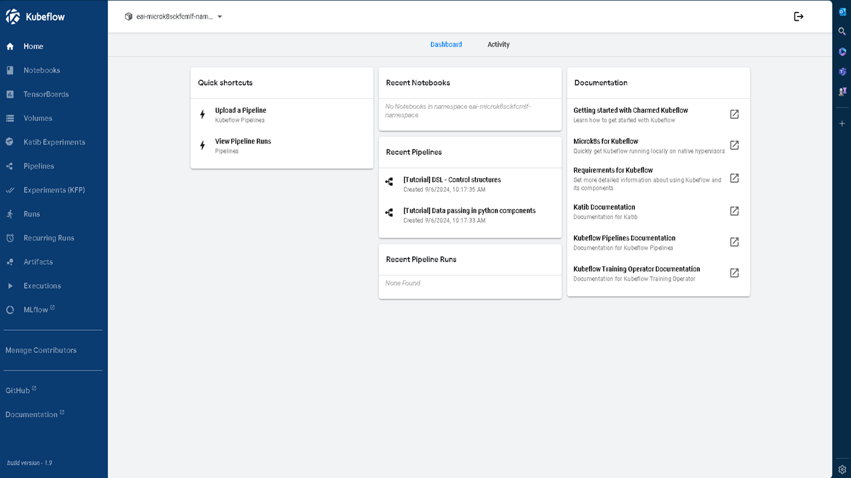Click the build version - 1.9 text
851x478 pixels.
click(29, 463)
